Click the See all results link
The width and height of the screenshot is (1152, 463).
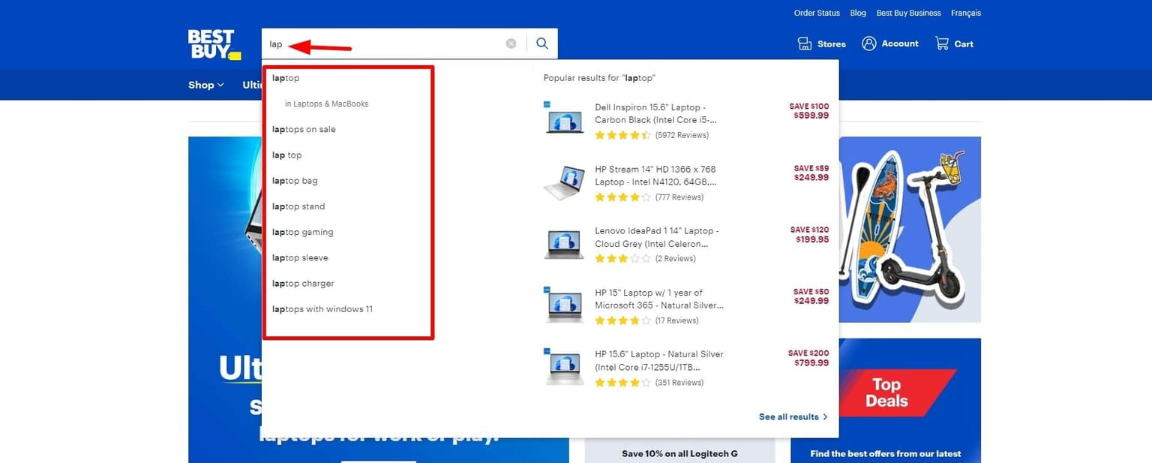pyautogui.click(x=787, y=416)
